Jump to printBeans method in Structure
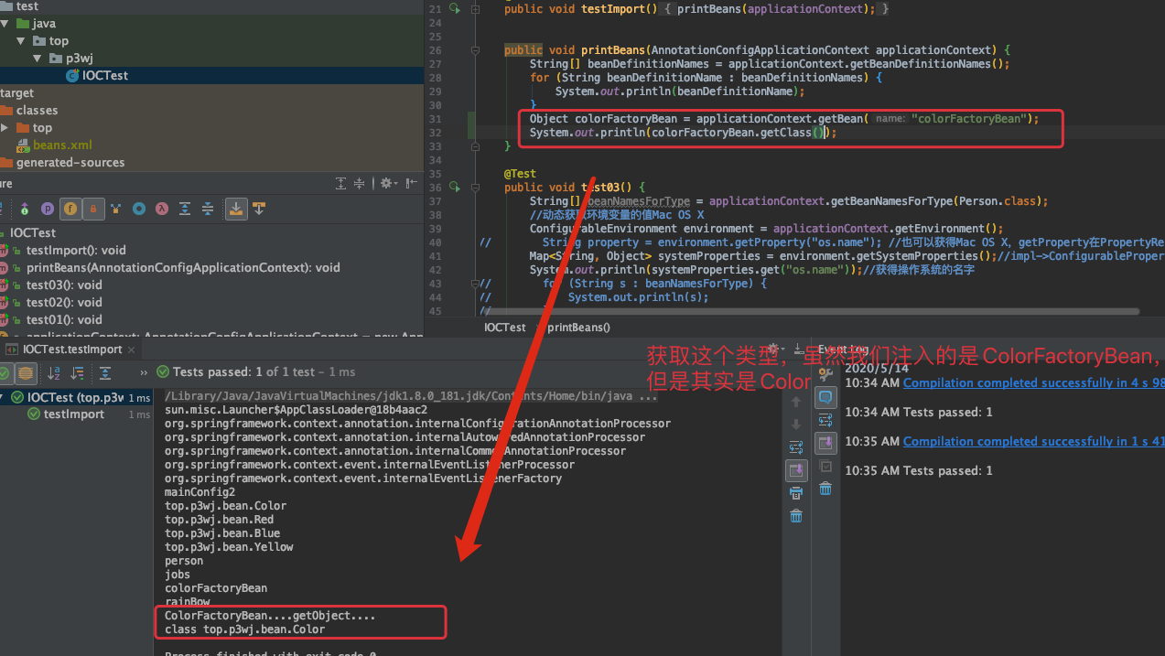This screenshot has width=1165, height=656. (183, 268)
